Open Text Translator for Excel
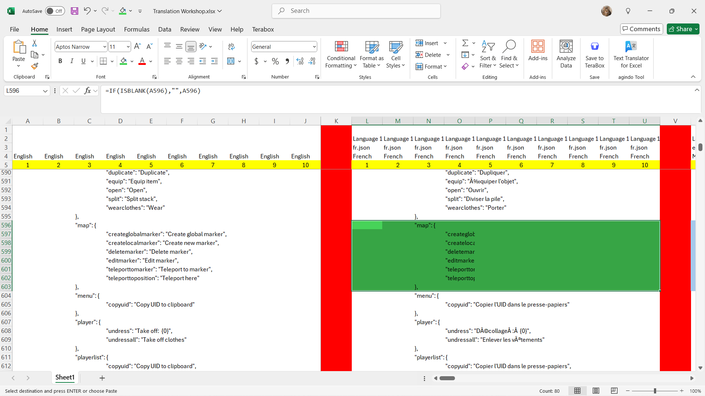 click(631, 54)
